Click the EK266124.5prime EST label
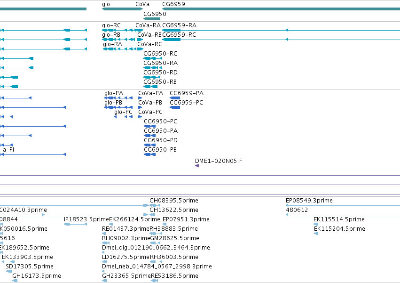 [134, 219]
